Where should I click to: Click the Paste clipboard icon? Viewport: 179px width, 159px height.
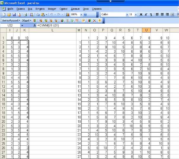43,15
